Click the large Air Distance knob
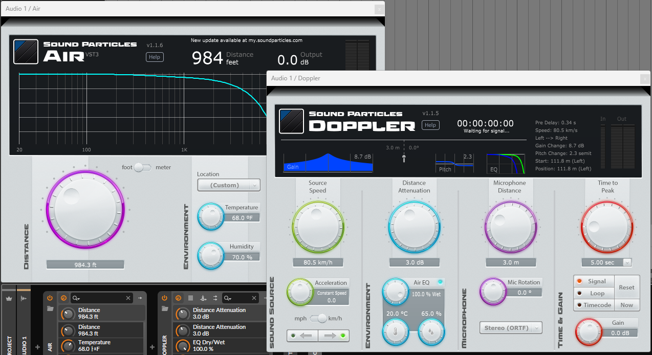652x355 pixels. point(85,210)
